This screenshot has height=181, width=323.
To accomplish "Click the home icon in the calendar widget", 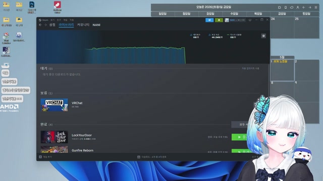I will tap(279, 8).
